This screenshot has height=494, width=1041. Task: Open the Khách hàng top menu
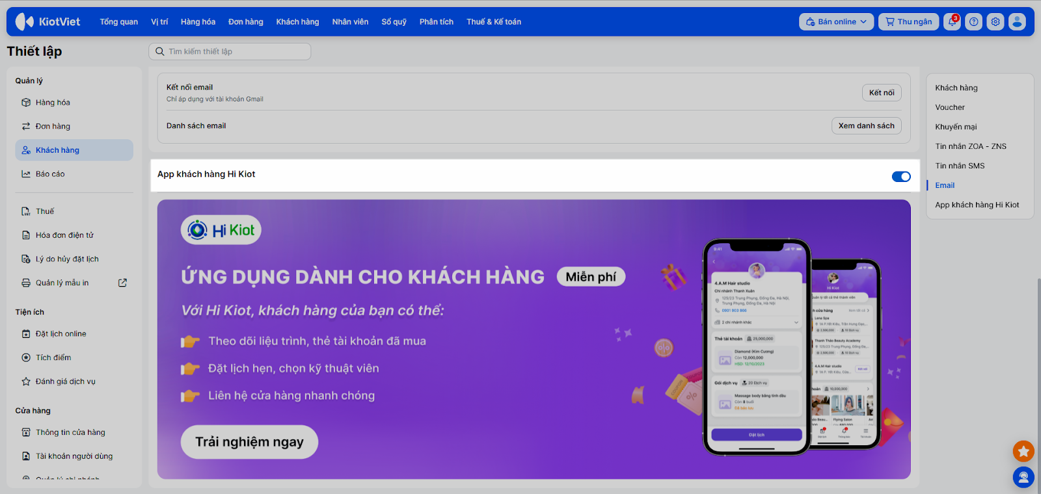point(297,21)
